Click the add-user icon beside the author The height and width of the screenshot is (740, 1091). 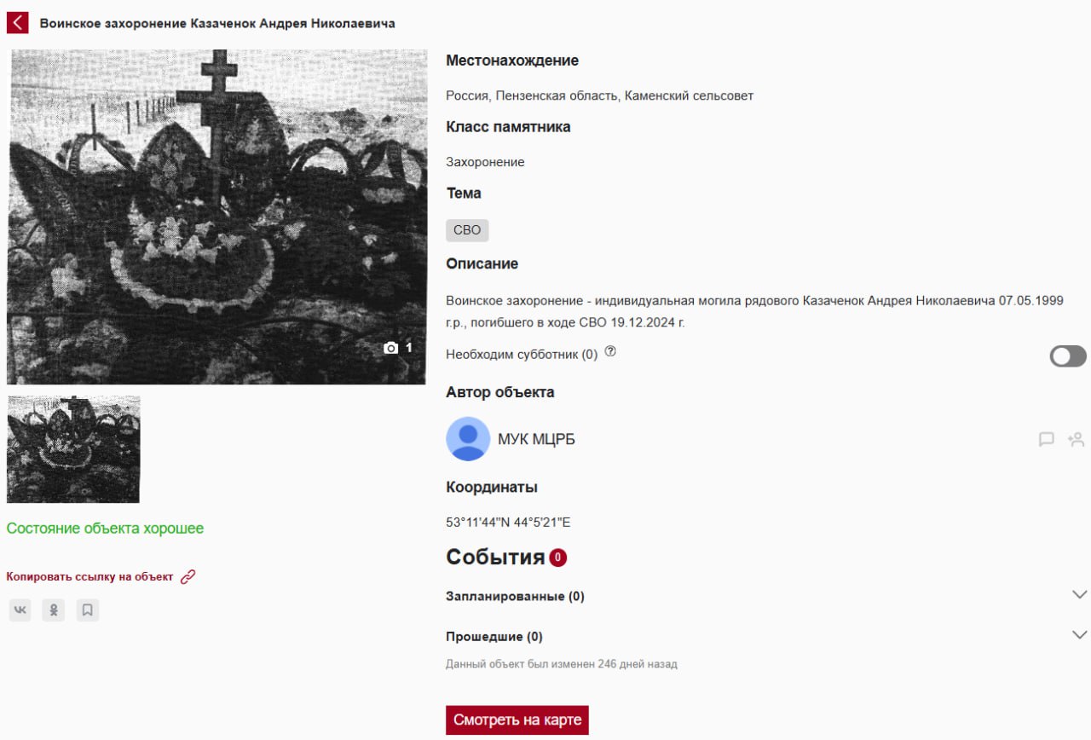click(x=1076, y=440)
